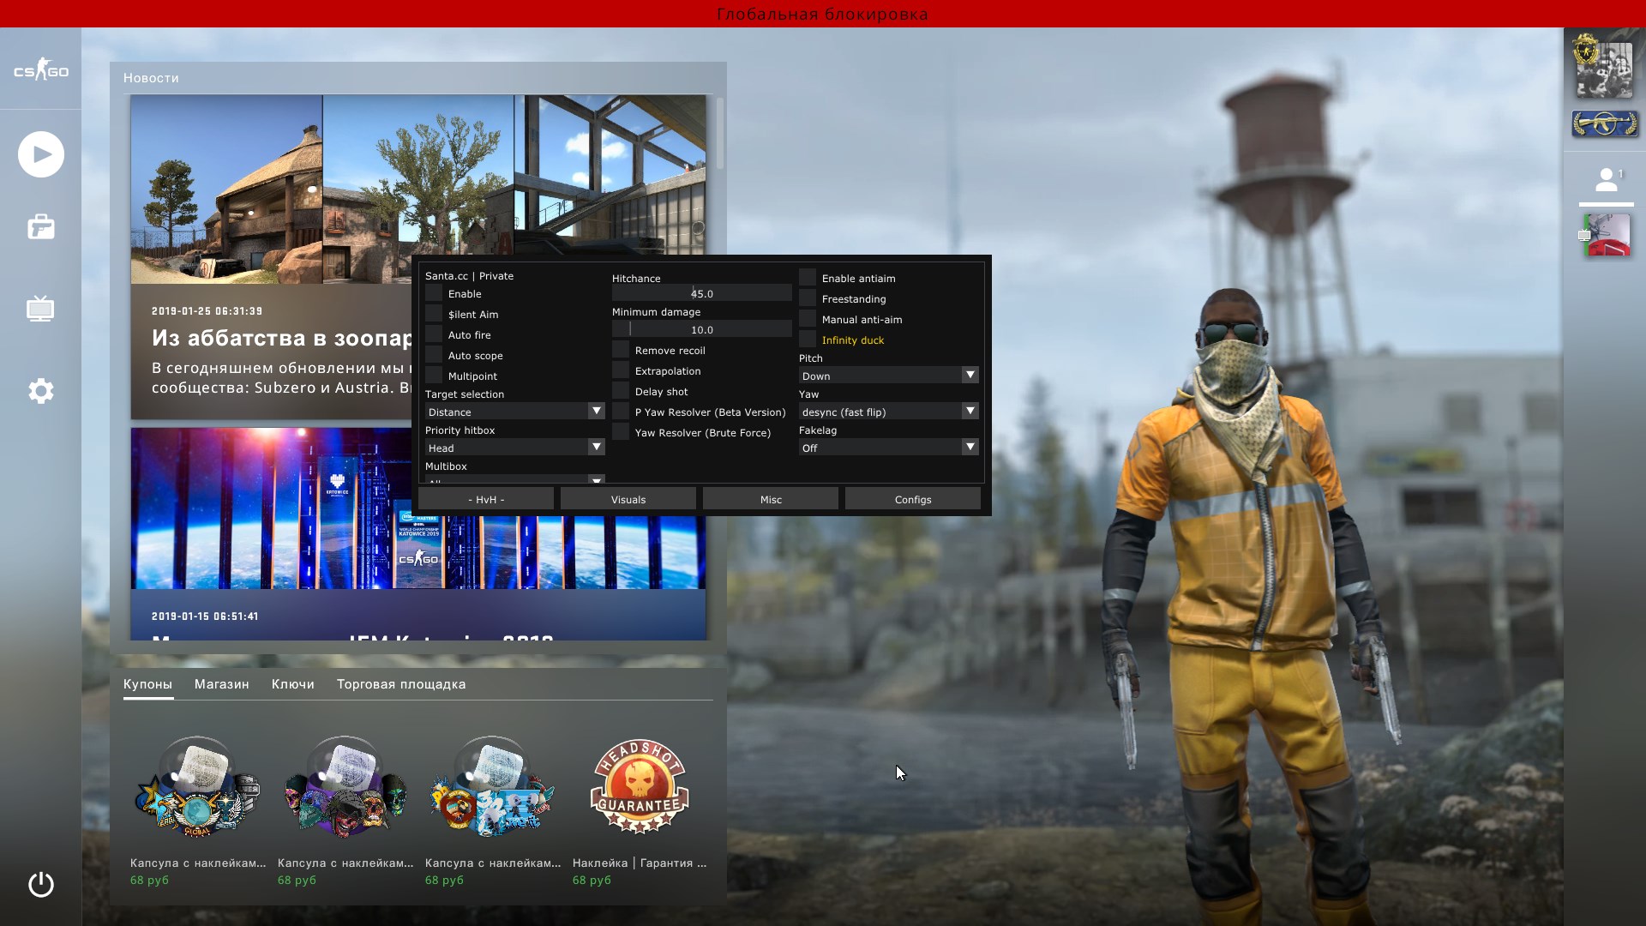Check the Enable antiaim box
This screenshot has width=1646, height=926.
(808, 278)
